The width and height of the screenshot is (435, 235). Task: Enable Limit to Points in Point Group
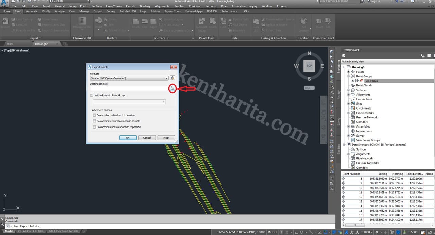(x=92, y=96)
